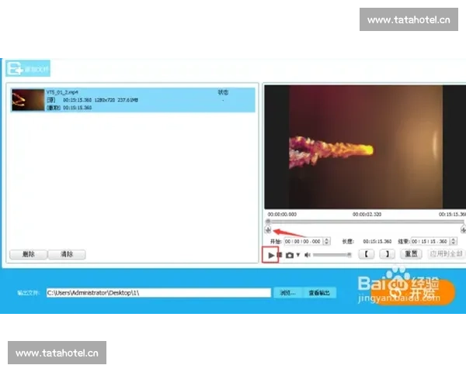Image resolution: width=466 pixels, height=372 pixels.
Task: Select the VTS_01_2.mp4 file thumbnail
Action: pos(25,99)
